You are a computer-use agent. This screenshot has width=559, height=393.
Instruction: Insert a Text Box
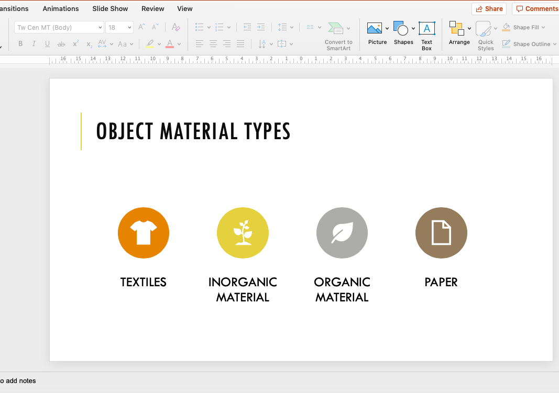pyautogui.click(x=426, y=29)
